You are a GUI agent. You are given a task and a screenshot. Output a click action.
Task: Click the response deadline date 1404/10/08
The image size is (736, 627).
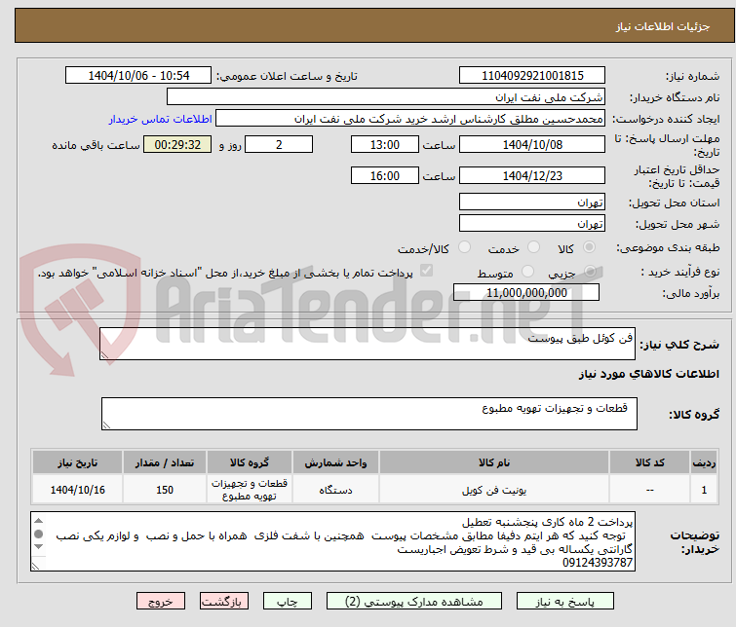click(532, 144)
